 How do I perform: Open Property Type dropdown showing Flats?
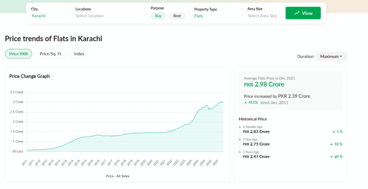point(198,16)
